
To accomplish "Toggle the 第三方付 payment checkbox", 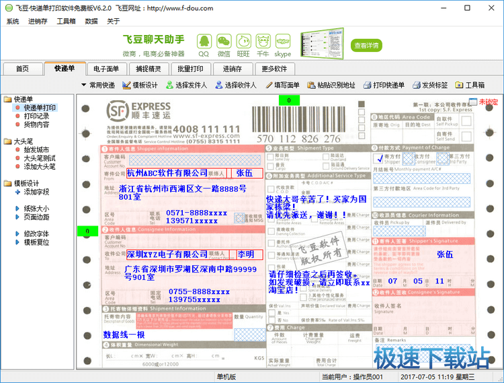I will [x=443, y=158].
